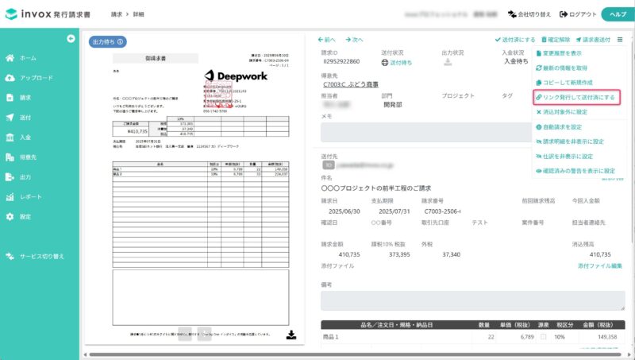
Task: Click the 部門 value 開発部
Action: pyautogui.click(x=392, y=105)
